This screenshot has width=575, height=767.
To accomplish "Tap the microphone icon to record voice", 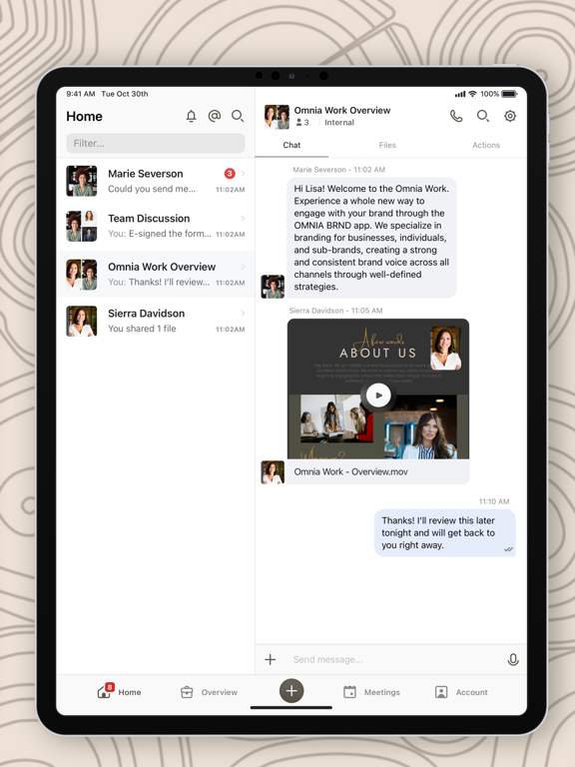I will [x=513, y=659].
